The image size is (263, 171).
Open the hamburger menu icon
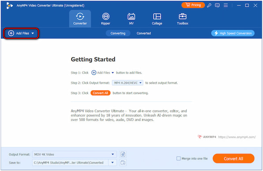(x=225, y=6)
